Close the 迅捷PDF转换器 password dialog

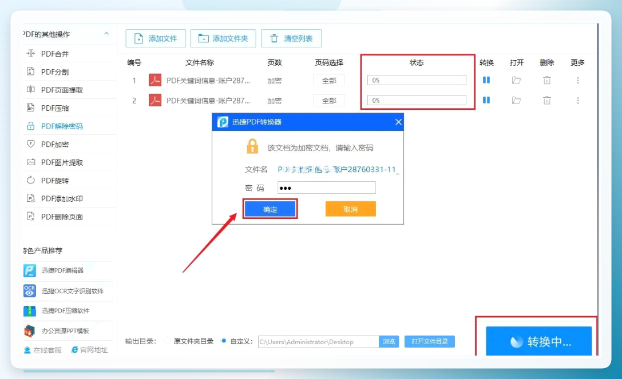[398, 122]
